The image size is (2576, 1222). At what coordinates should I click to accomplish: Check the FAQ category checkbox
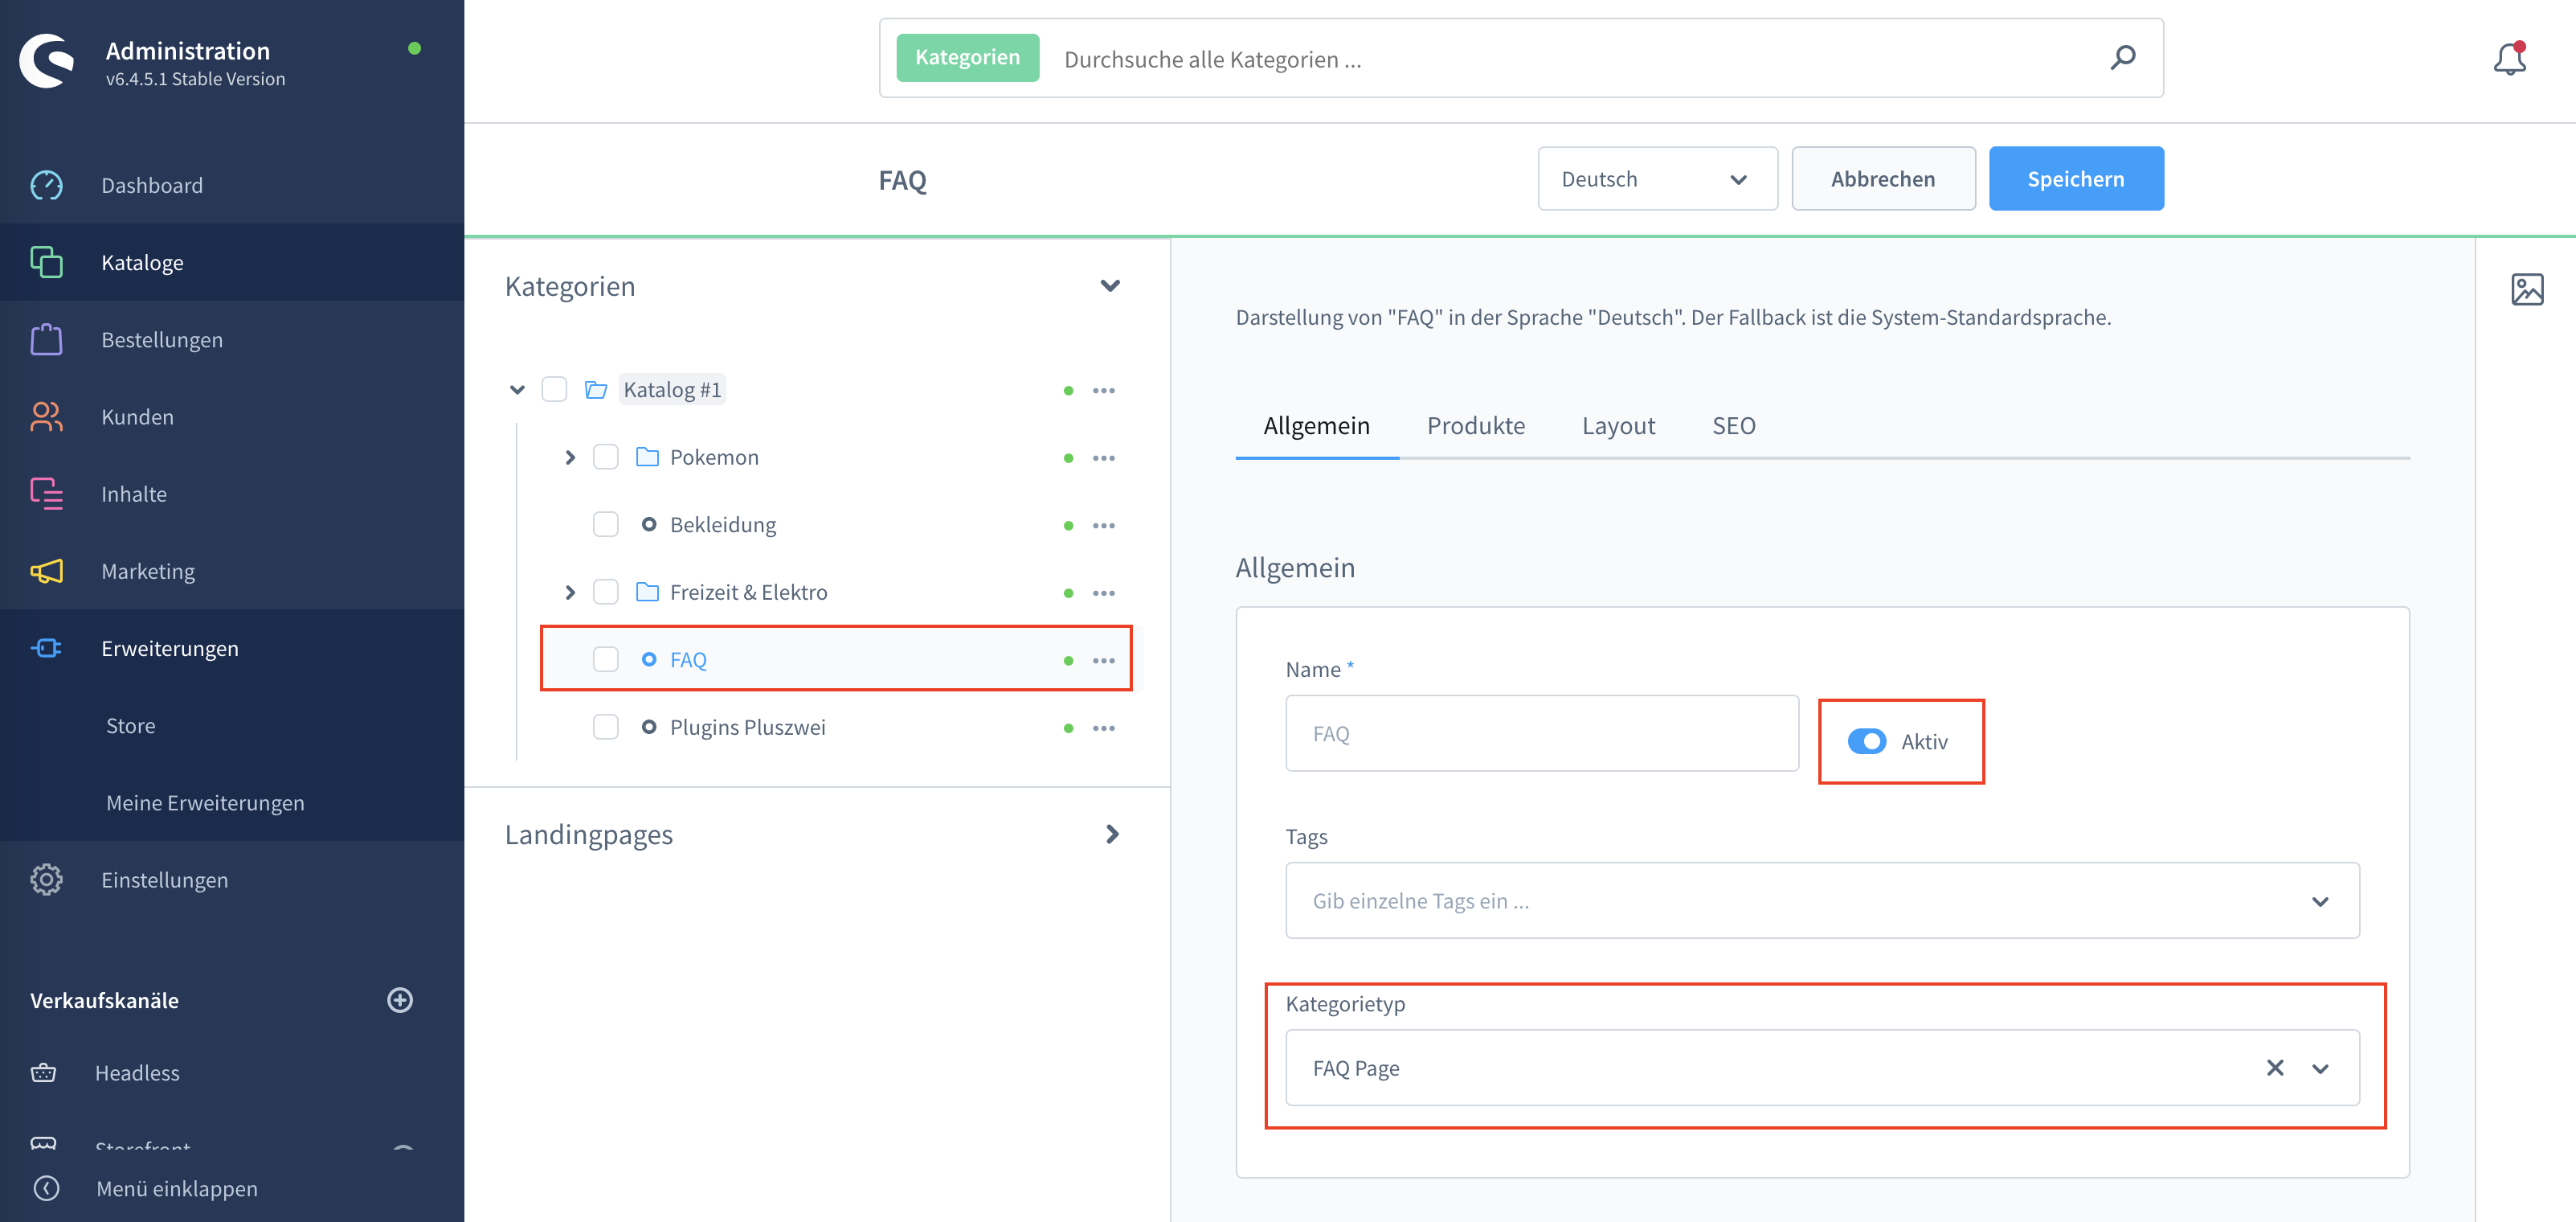point(605,658)
